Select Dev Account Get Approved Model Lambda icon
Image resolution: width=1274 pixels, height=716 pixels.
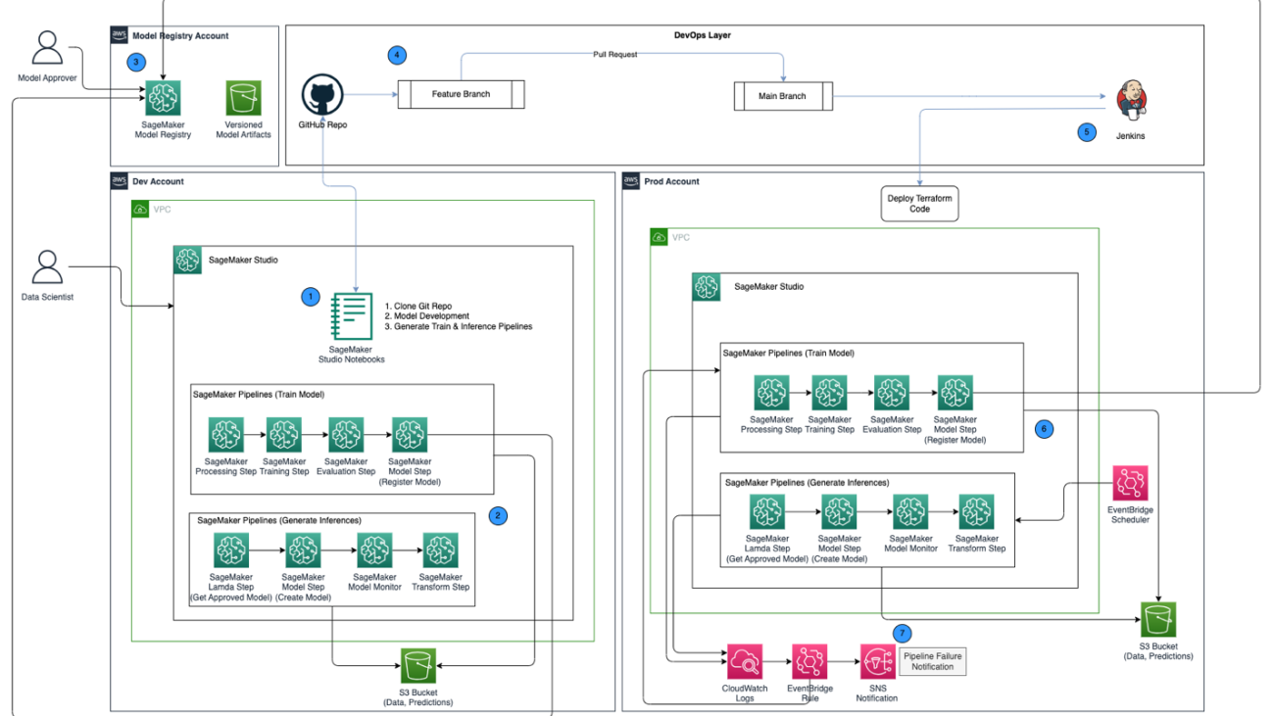point(232,551)
